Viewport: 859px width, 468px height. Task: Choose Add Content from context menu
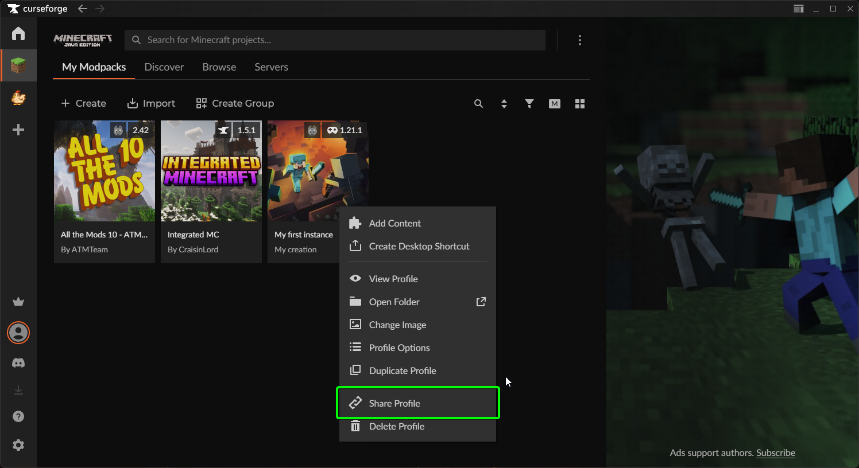click(417, 223)
